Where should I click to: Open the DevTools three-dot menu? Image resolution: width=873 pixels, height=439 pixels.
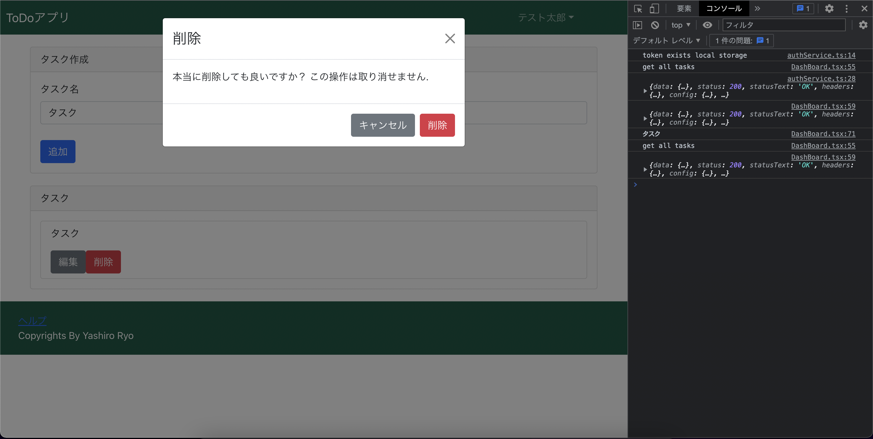pos(847,8)
